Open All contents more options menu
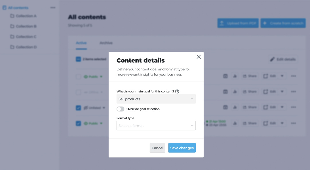The height and width of the screenshot is (170, 310). pyautogui.click(x=53, y=8)
